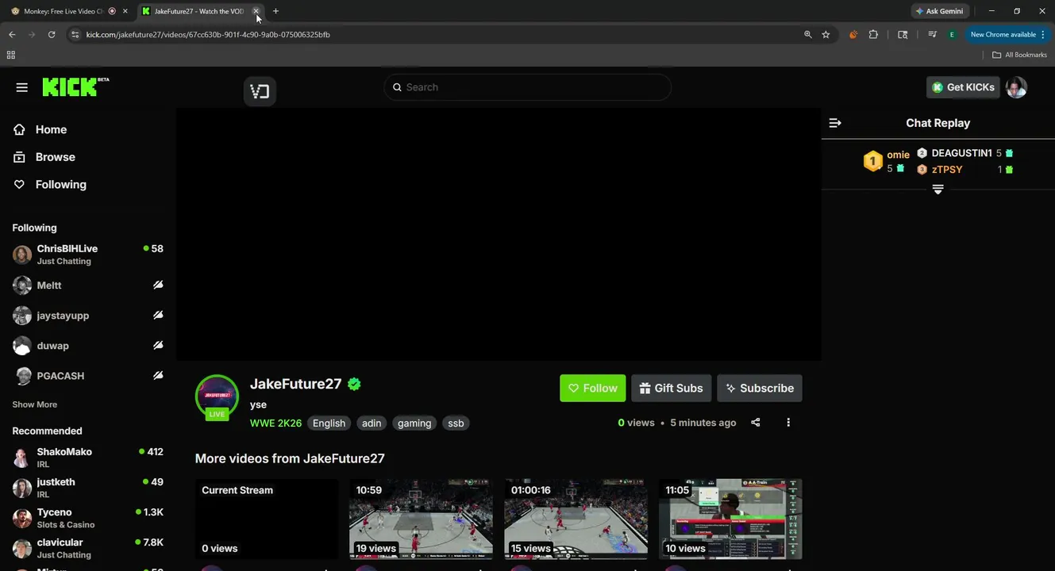
Task: Open a new browser tab
Action: 275,11
